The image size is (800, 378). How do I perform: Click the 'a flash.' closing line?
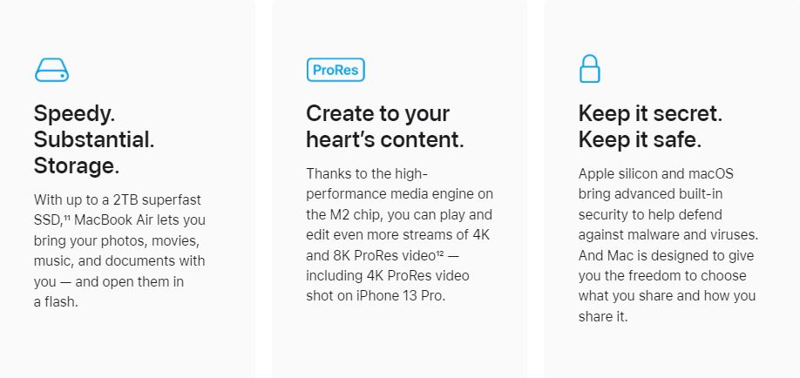click(56, 301)
